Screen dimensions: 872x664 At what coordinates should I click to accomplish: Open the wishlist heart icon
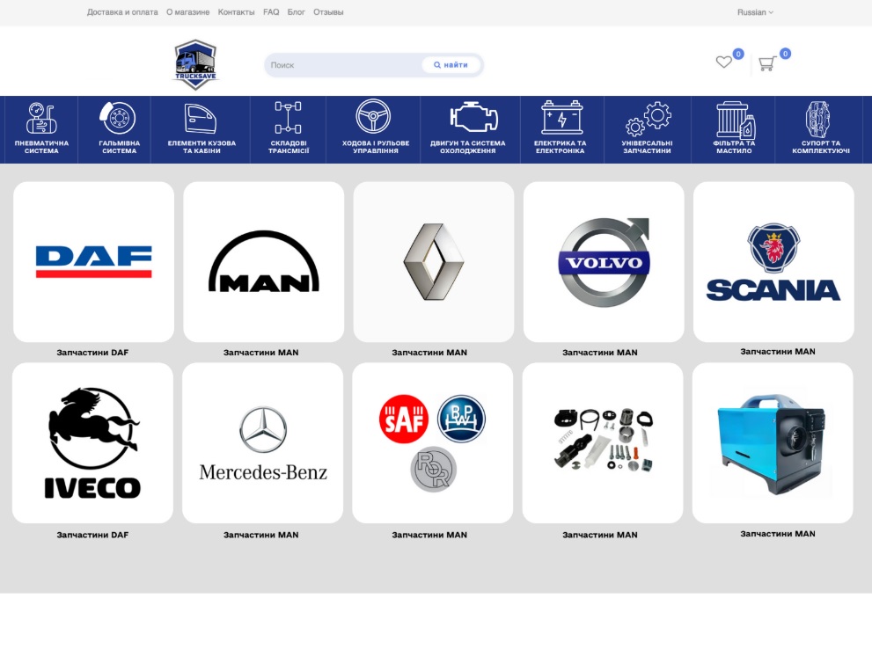[723, 62]
